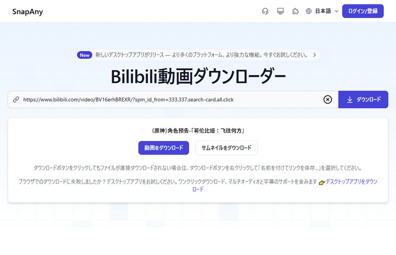Screen dimensions: 396x255
Task: Clear the URL with the X button
Action: click(x=328, y=100)
